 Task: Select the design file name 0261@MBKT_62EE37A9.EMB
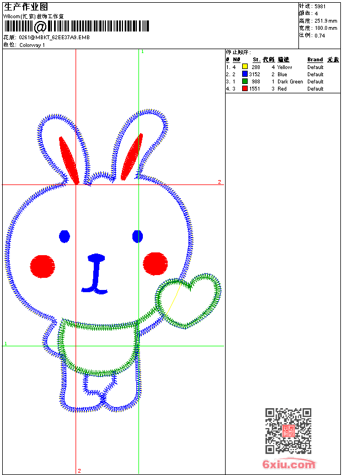pos(54,38)
